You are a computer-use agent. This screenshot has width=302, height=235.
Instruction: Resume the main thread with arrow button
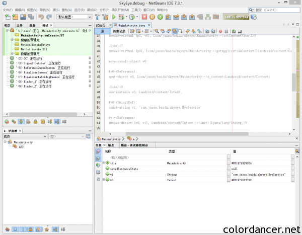(90, 30)
